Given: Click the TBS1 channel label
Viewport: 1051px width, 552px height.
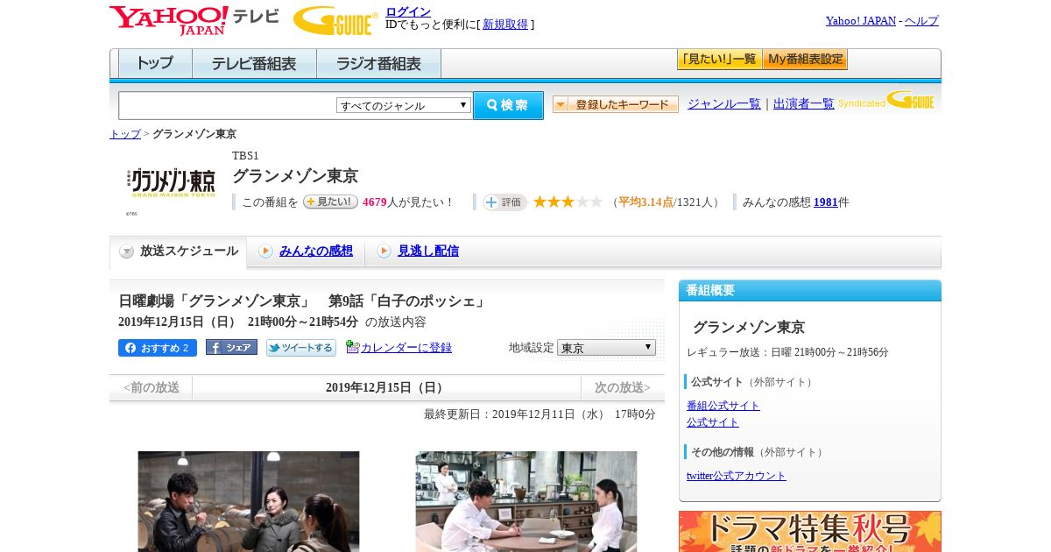Looking at the screenshot, I should 245,156.
